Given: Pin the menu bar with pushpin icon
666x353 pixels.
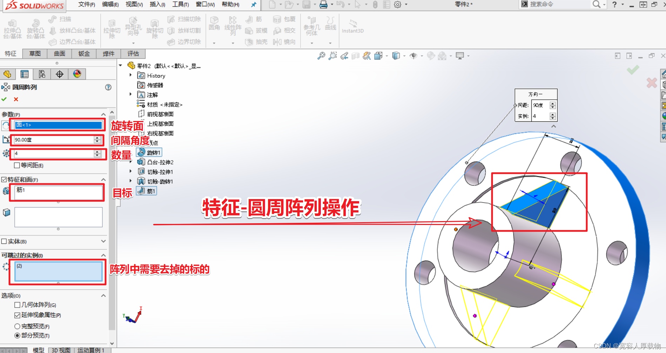Looking at the screenshot, I should click(x=254, y=5).
